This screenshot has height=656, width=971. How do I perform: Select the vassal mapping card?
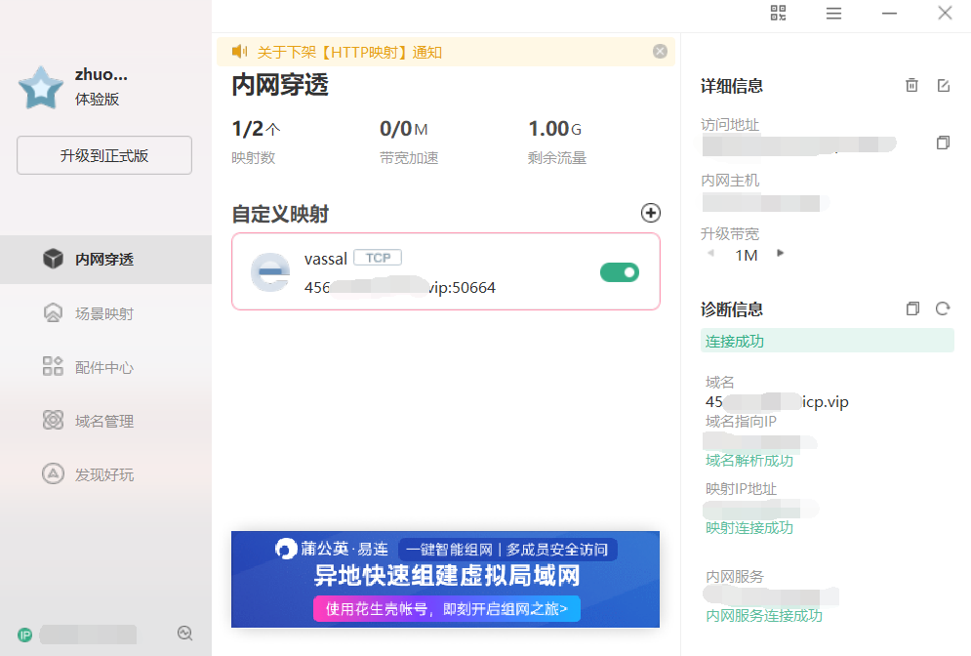(446, 271)
